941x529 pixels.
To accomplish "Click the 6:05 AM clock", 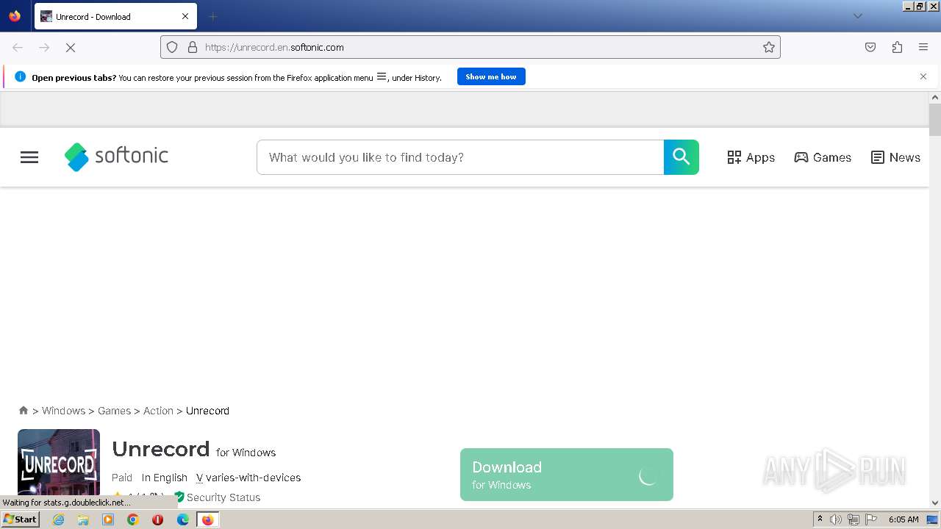I will pyautogui.click(x=904, y=519).
